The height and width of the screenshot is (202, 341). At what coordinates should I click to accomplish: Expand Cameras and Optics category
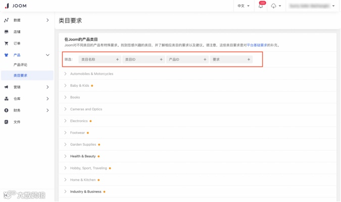66,109
